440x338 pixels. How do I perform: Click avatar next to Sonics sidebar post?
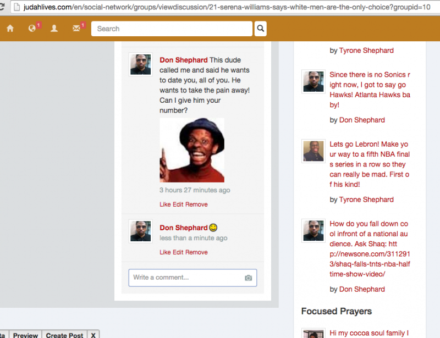[x=313, y=82]
